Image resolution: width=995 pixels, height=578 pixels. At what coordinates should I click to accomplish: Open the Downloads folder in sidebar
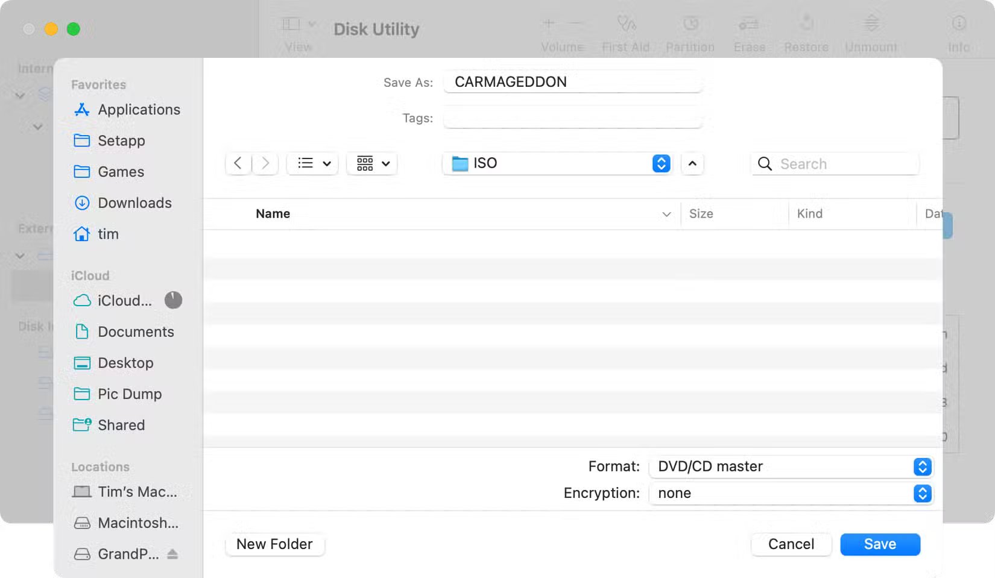click(x=134, y=203)
